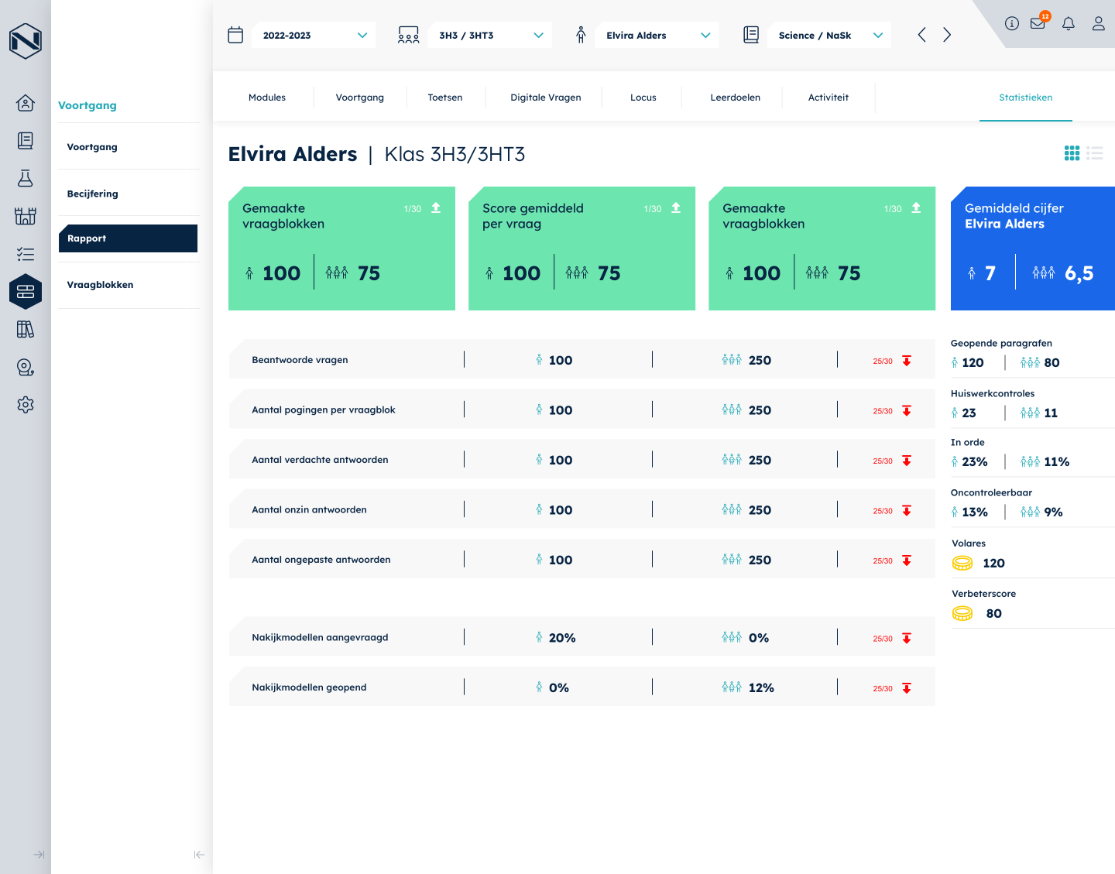Collapse the Voortgang side panel
1115x874 pixels.
[199, 855]
